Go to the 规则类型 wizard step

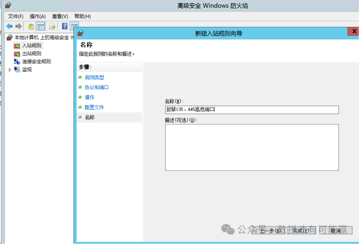[94, 77]
